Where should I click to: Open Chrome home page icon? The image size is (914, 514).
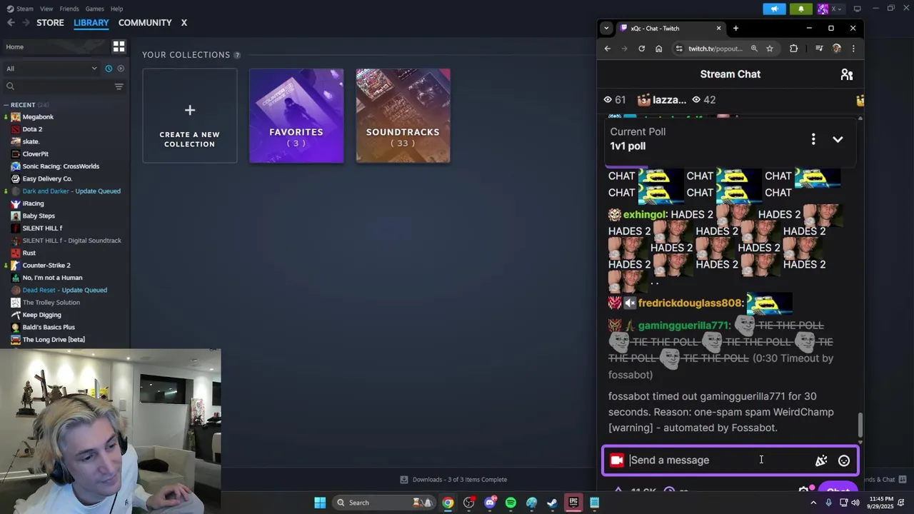point(658,49)
